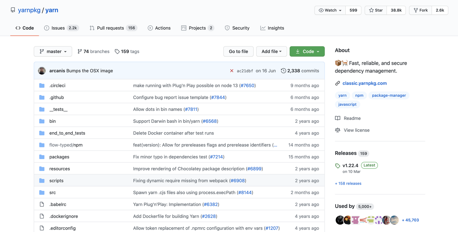Screen dimensions: 458x232
Task: Click the first Used by avatar
Action: [x=340, y=220]
